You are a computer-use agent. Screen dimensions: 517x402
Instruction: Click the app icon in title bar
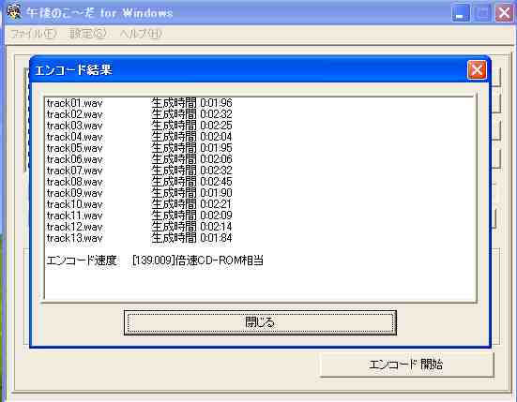pos(14,12)
